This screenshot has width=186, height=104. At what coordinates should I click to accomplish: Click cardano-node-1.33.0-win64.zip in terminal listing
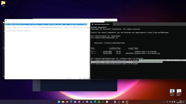pos(147,53)
